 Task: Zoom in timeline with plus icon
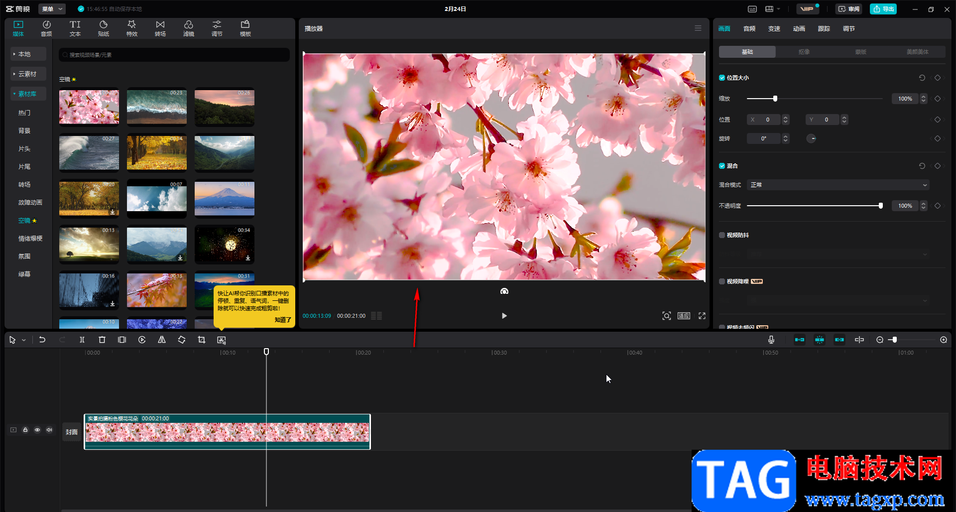click(x=944, y=340)
